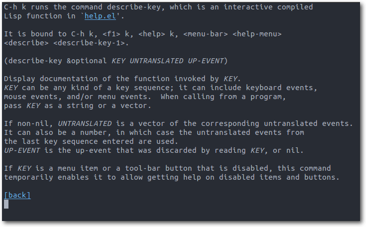Click "Lisp function" on the second line
The width and height of the screenshot is (366, 227).
coord(33,16)
